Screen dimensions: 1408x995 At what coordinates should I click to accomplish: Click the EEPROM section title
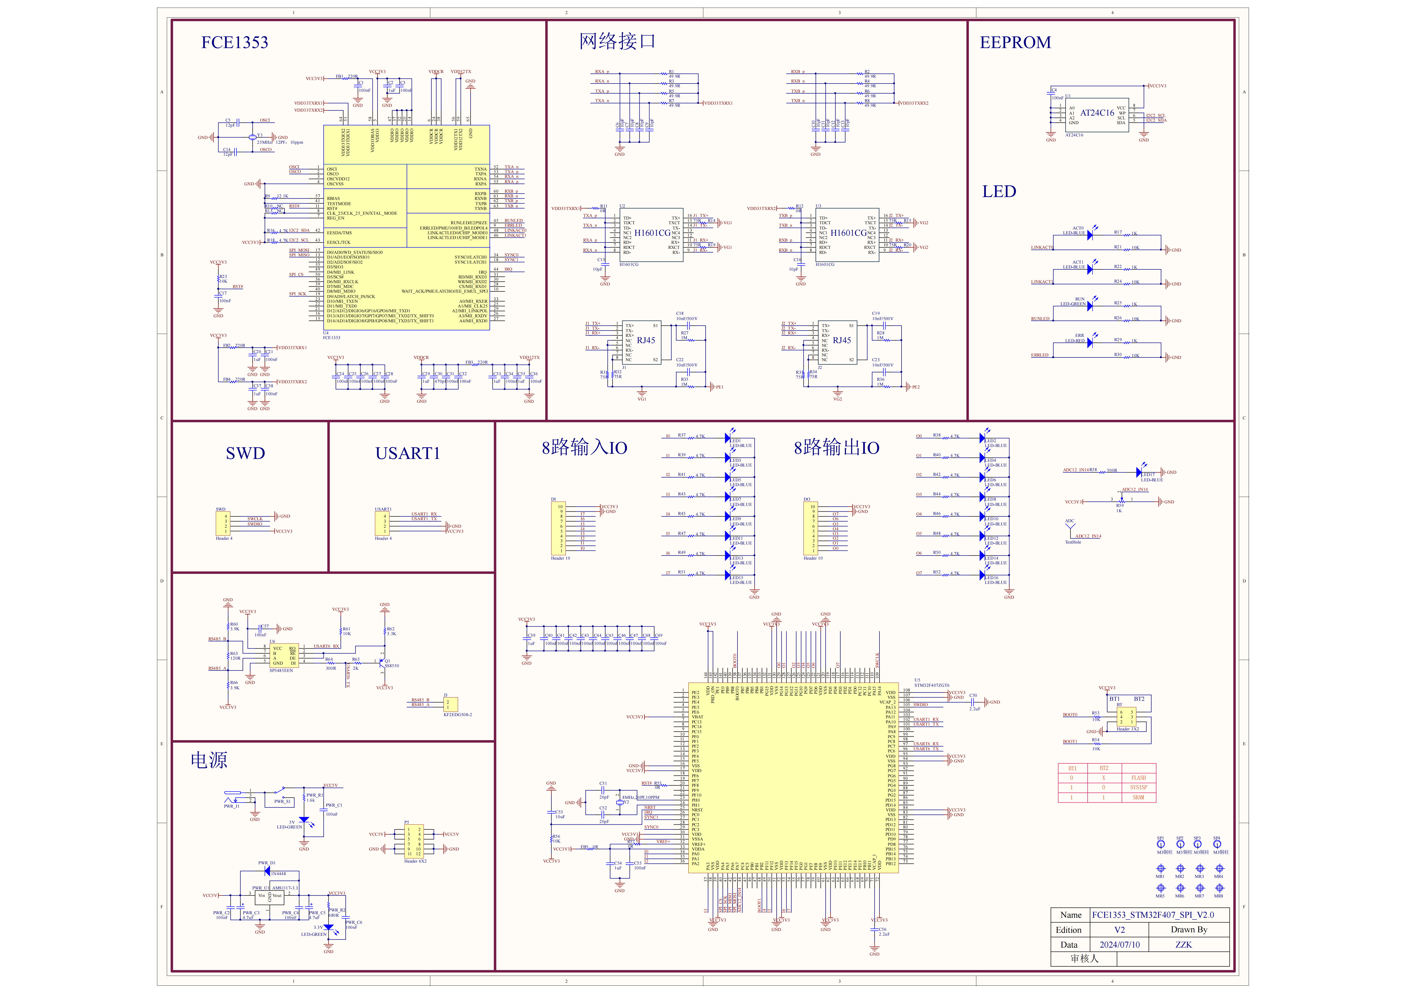click(x=1015, y=42)
